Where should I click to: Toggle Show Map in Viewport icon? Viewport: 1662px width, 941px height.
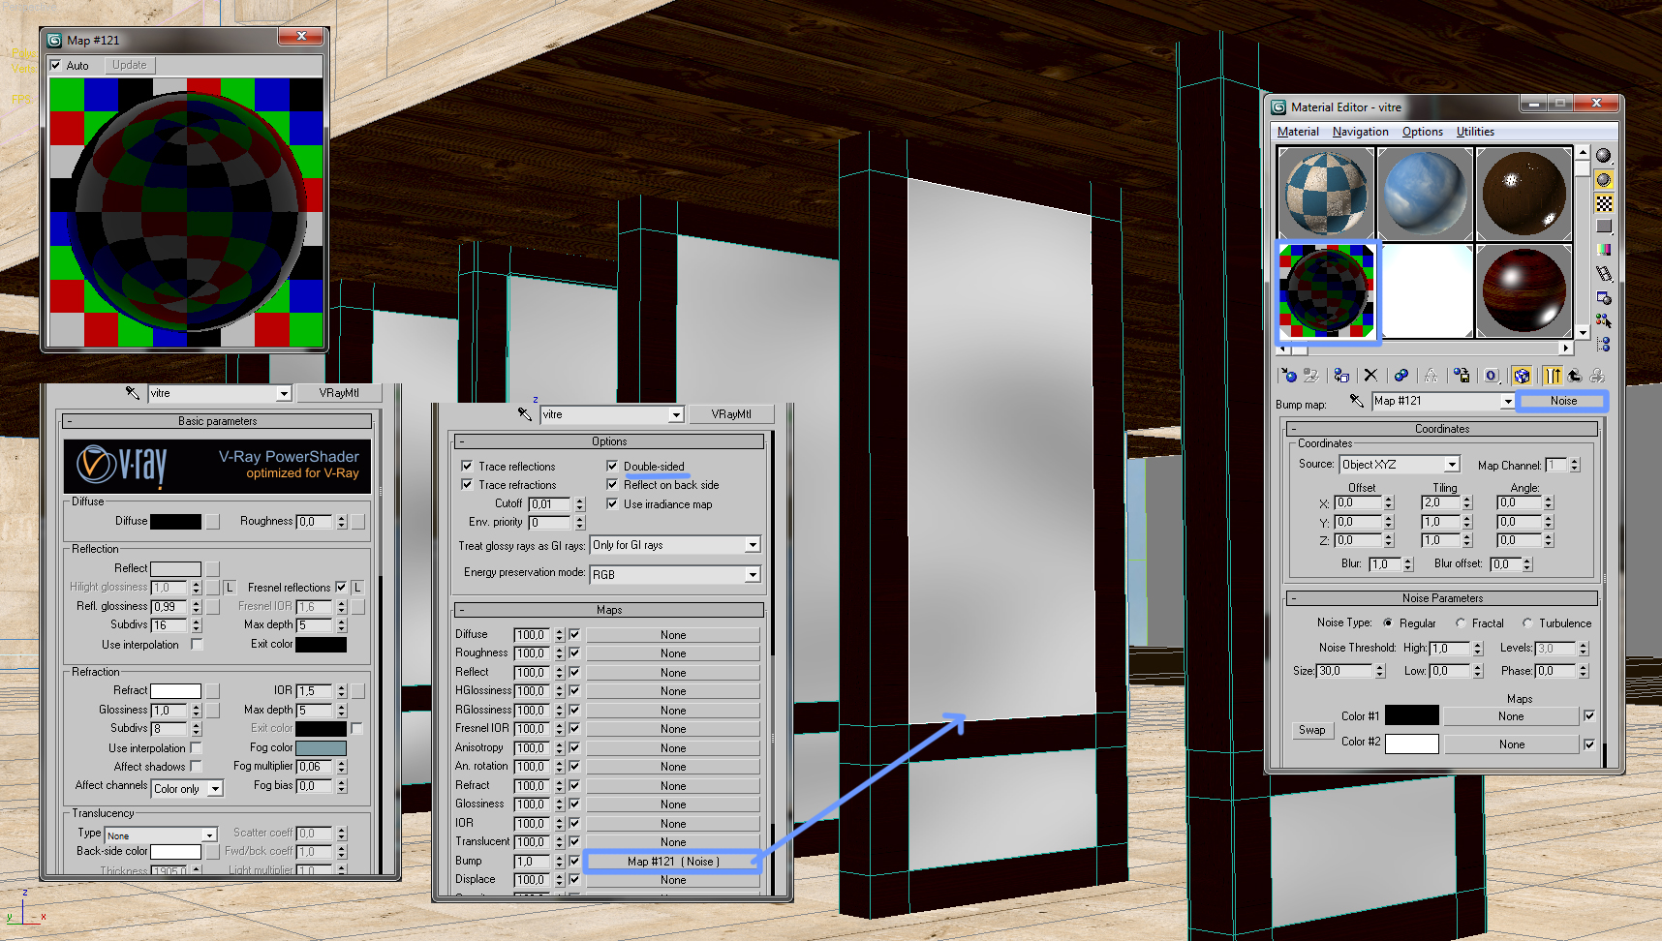click(1522, 376)
